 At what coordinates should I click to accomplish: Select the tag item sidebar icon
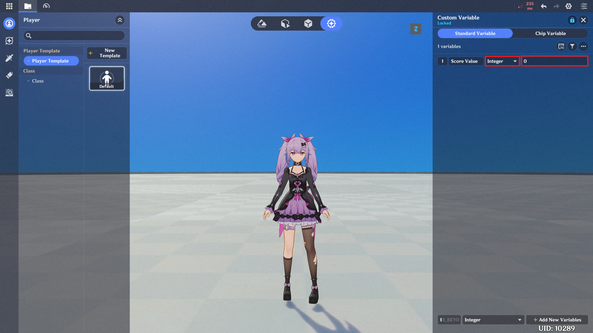[x=9, y=75]
